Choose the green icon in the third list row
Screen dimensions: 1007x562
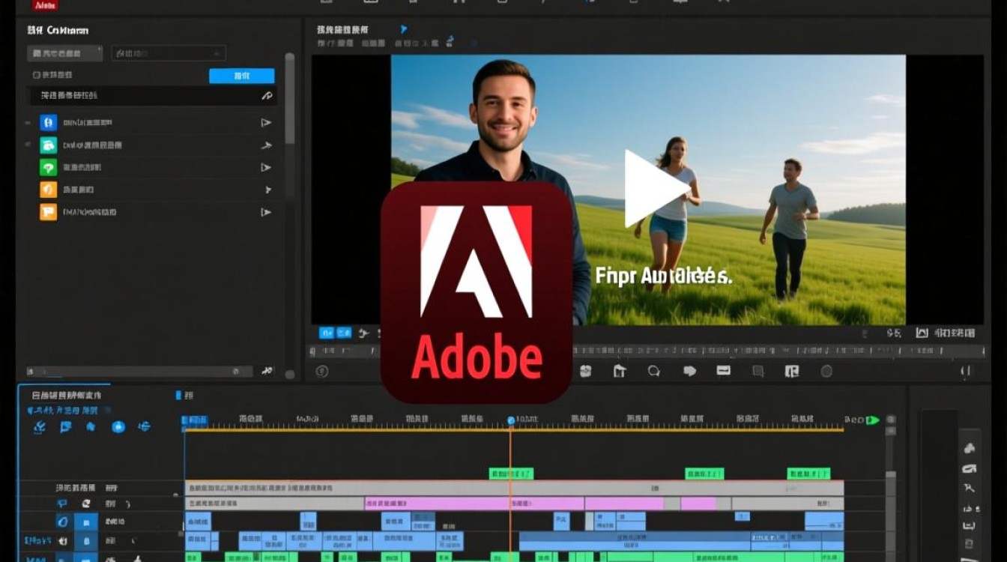(49, 168)
